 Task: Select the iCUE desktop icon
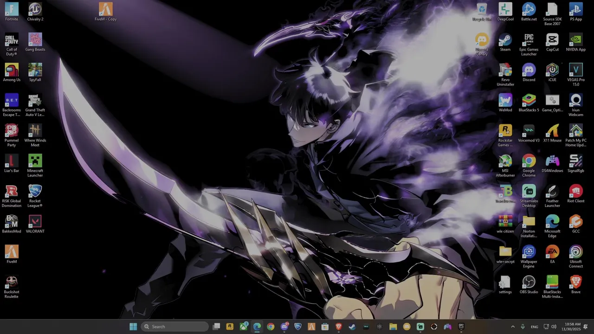pos(552,72)
